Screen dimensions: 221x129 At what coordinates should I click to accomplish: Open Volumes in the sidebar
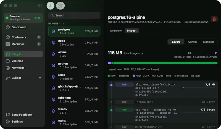tap(23, 61)
